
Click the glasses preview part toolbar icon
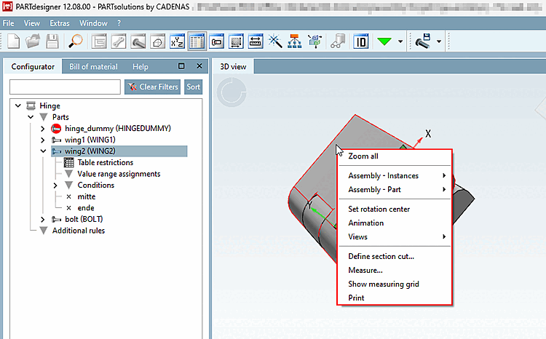(338, 41)
